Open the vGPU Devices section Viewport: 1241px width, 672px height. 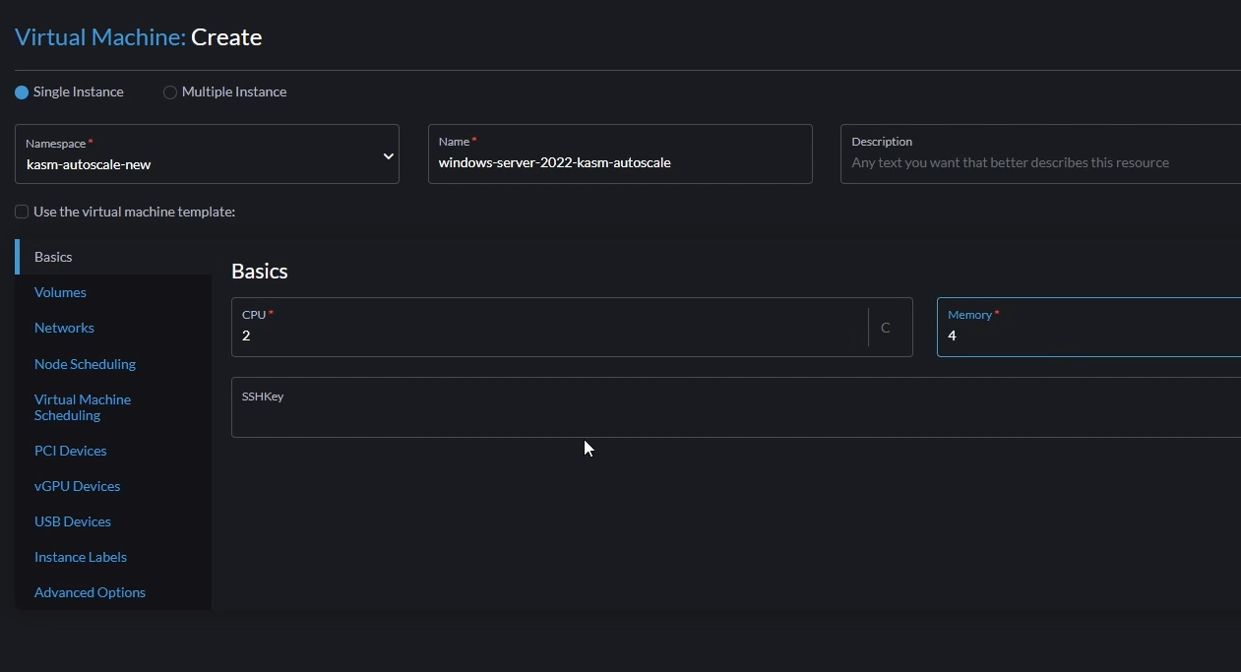pyautogui.click(x=77, y=486)
